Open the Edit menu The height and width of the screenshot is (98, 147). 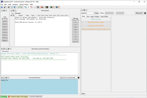[x=6, y=5]
